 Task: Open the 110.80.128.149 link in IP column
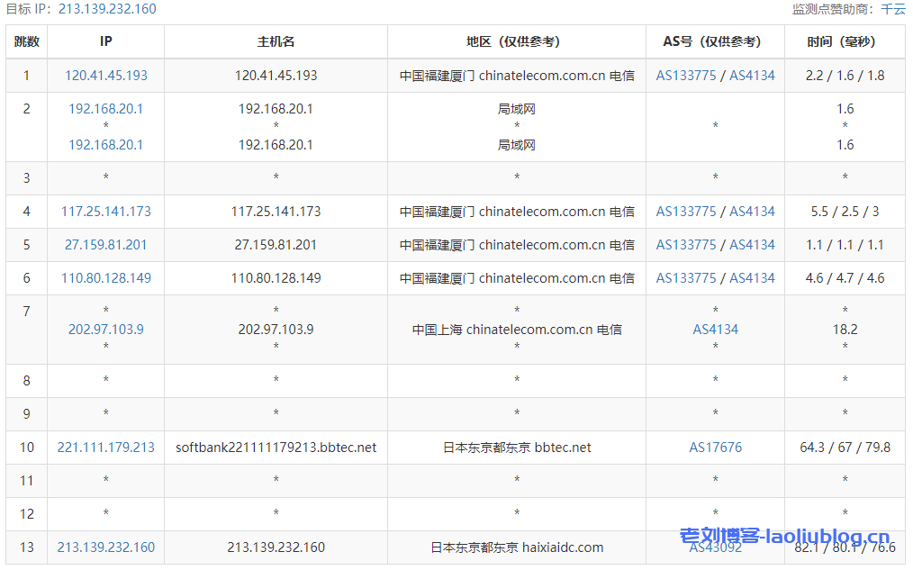click(x=106, y=278)
